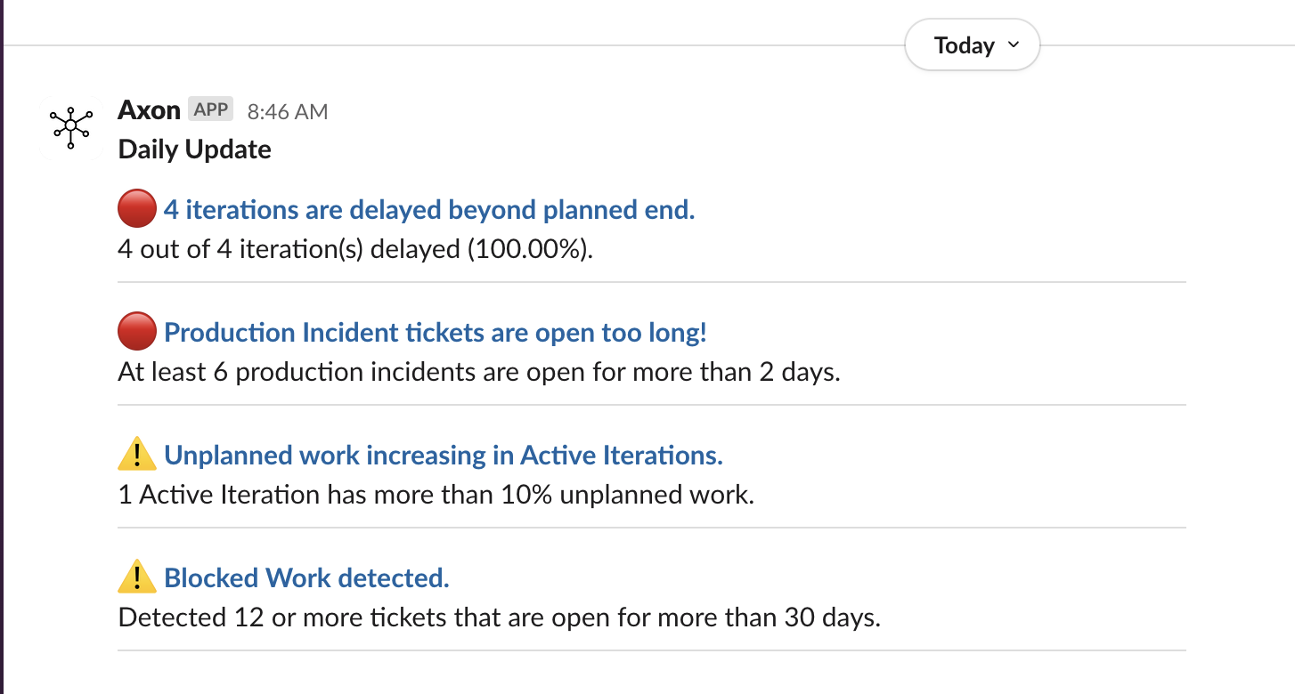Click the dark sidebar edge at left

(2, 347)
